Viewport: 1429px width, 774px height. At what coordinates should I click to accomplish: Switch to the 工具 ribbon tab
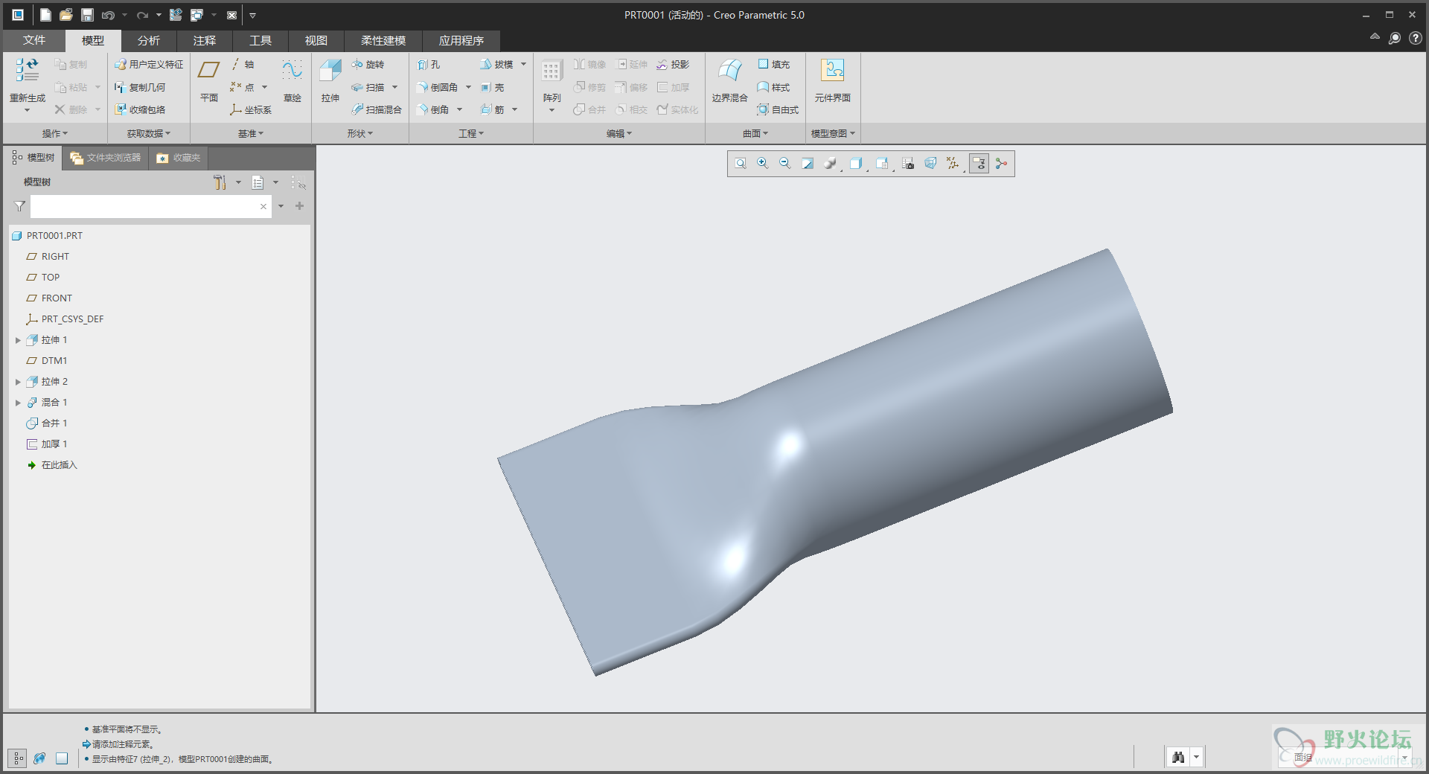(x=260, y=40)
